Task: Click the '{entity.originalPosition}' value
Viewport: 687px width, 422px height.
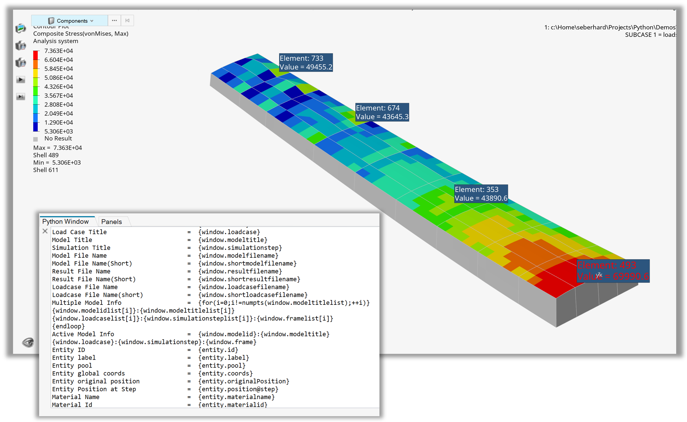Action: click(x=243, y=381)
